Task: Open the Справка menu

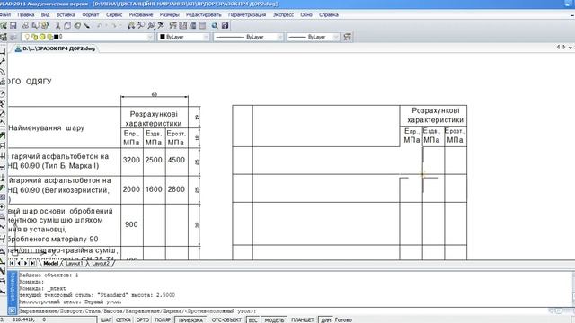Action: click(x=329, y=14)
